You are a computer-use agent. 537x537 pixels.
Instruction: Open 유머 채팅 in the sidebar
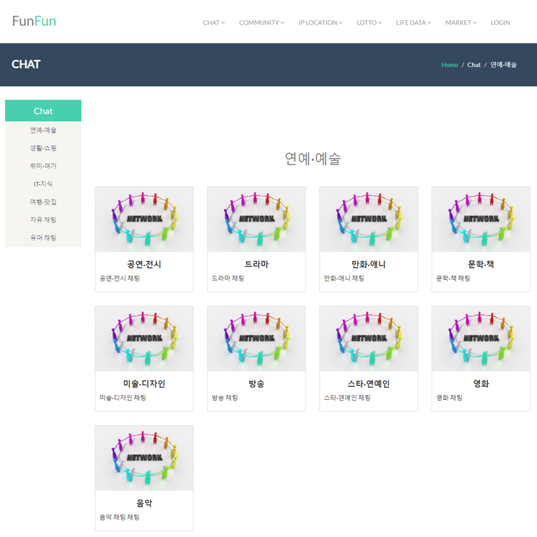[43, 237]
